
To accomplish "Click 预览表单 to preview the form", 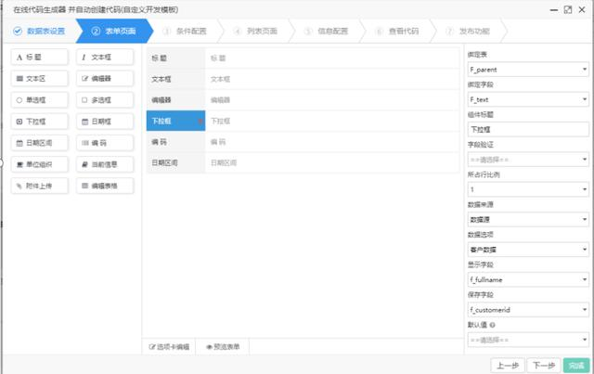I will (223, 347).
